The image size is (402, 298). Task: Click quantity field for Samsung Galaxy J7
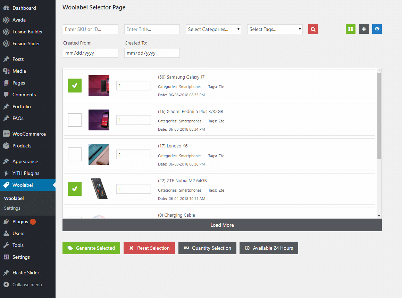point(134,86)
